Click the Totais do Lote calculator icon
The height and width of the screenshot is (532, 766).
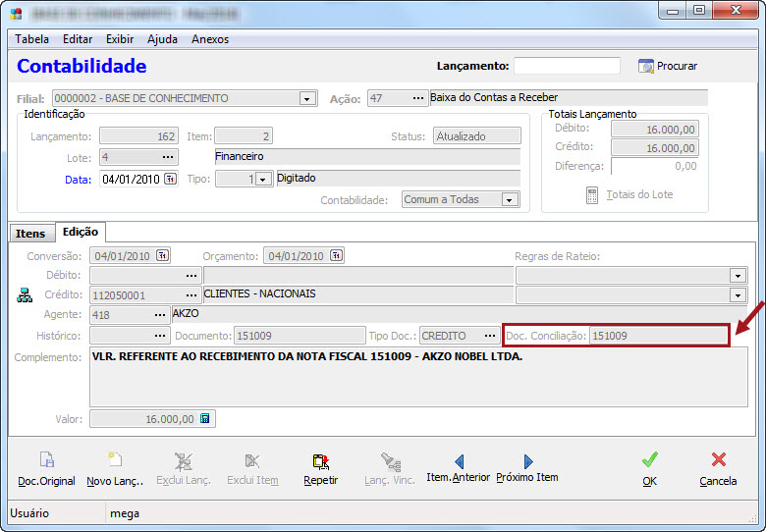pos(592,194)
